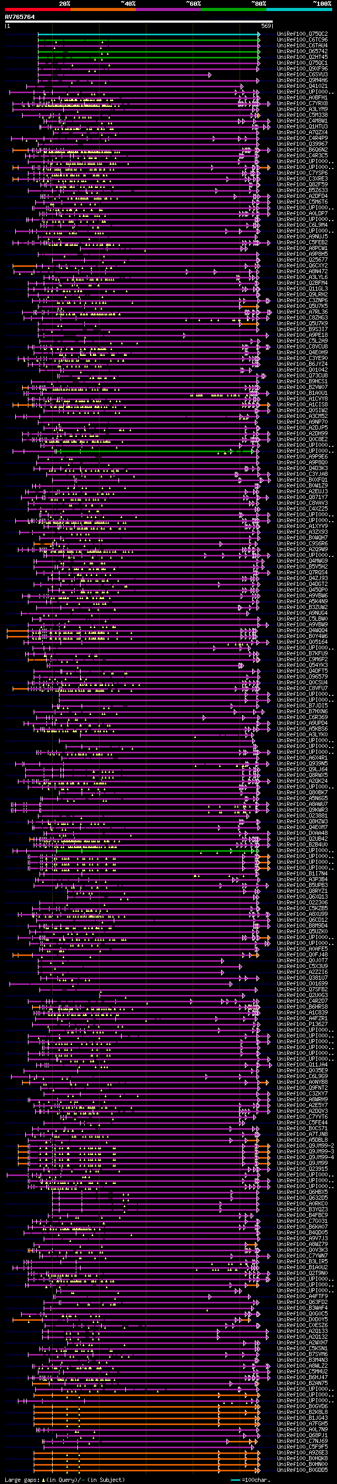
Task: Select label UniRef100_A9NP70
Action: click(x=302, y=422)
